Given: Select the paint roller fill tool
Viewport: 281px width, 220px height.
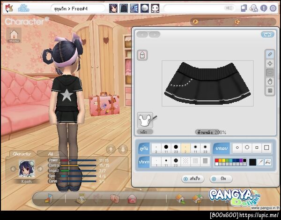Looking at the screenshot, I should point(268,162).
